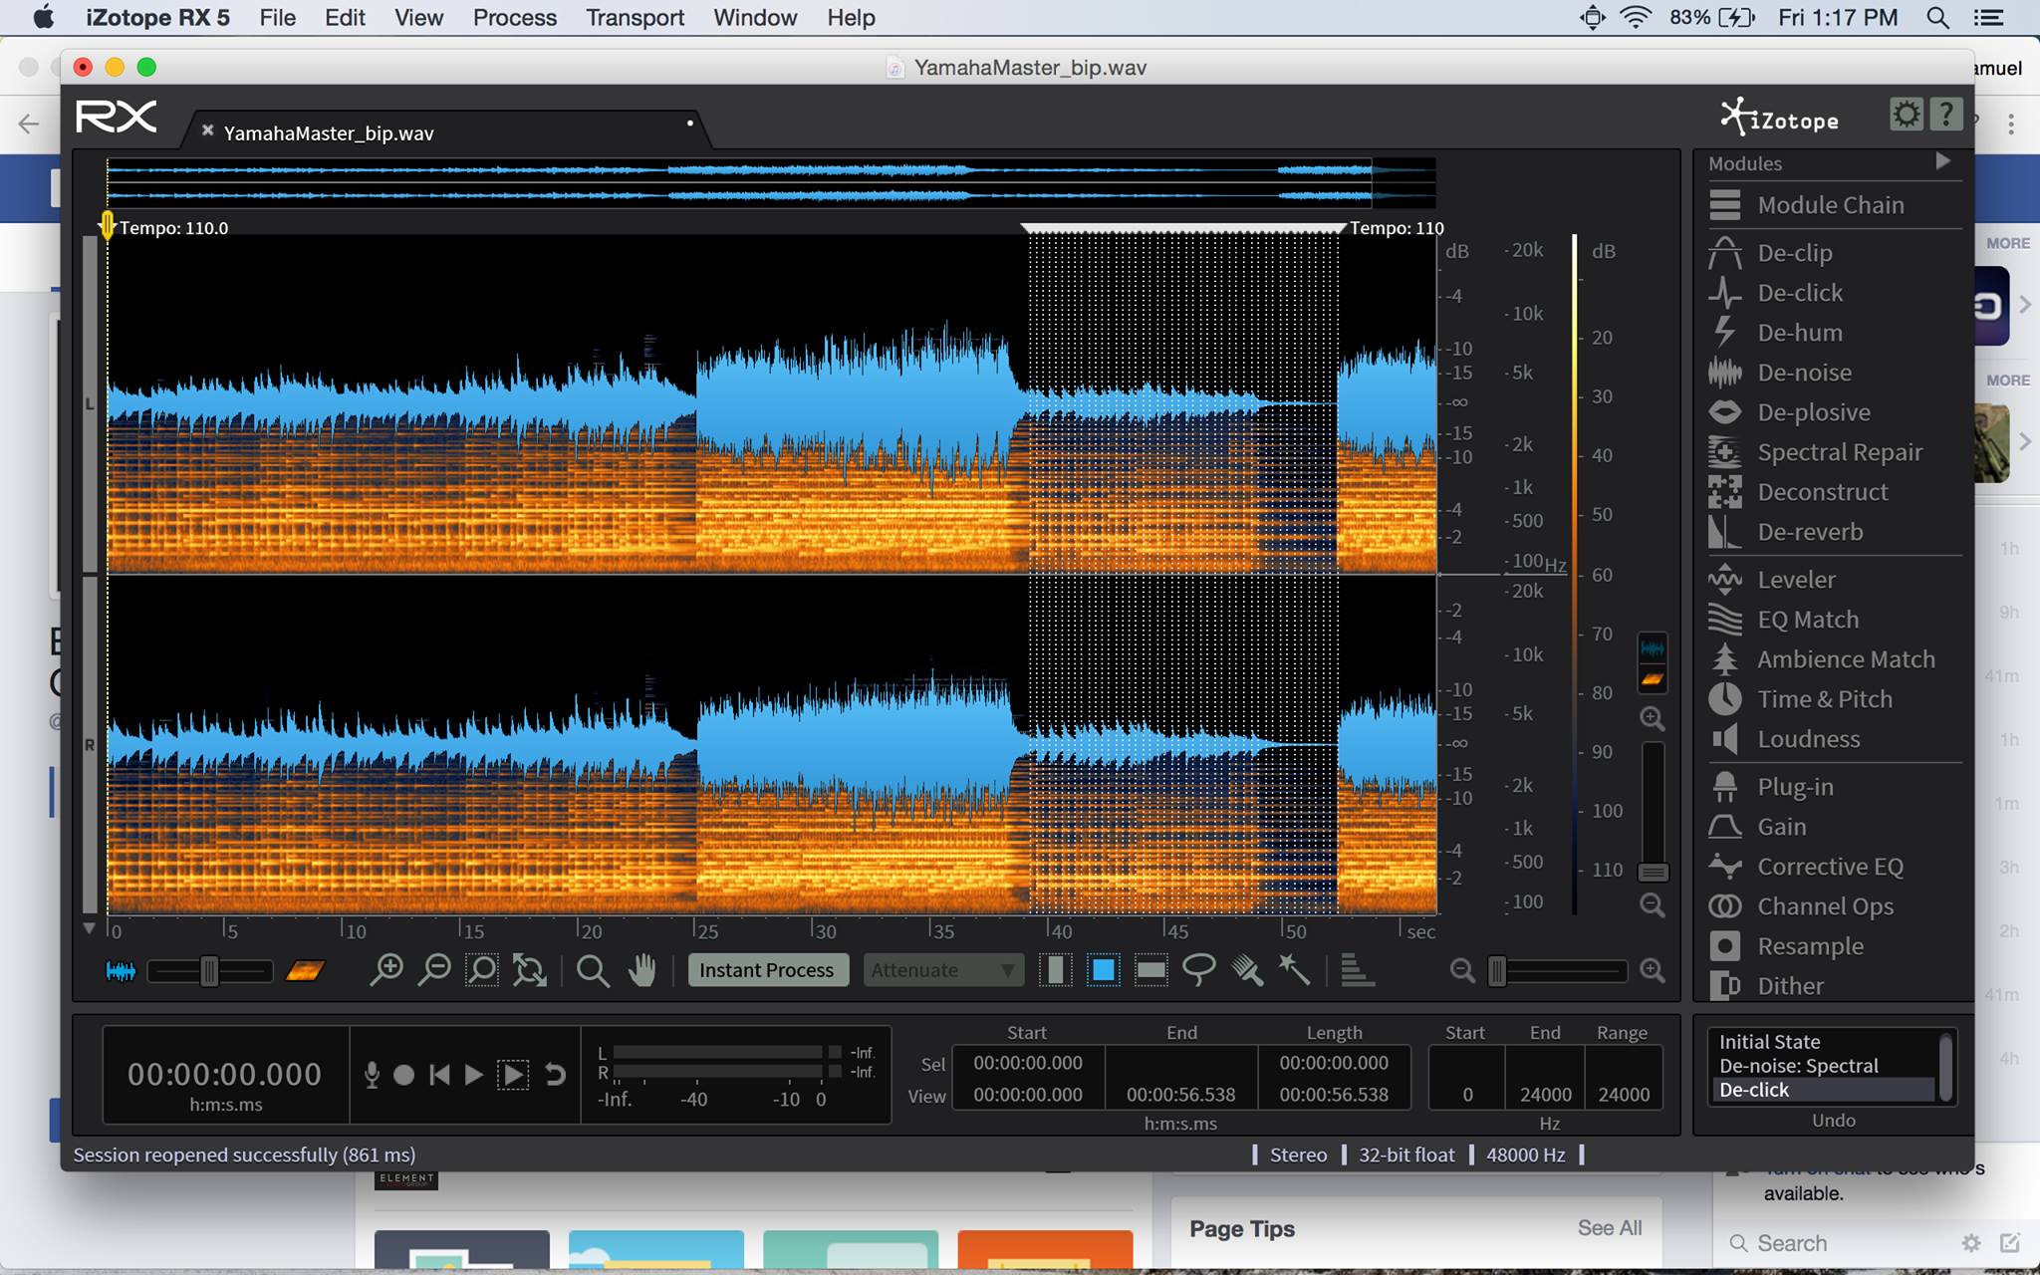Open the help question mark button
This screenshot has width=2040, height=1275.
(1945, 115)
